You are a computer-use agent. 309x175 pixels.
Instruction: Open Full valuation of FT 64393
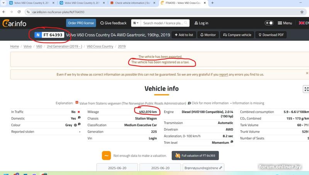[x=195, y=155]
